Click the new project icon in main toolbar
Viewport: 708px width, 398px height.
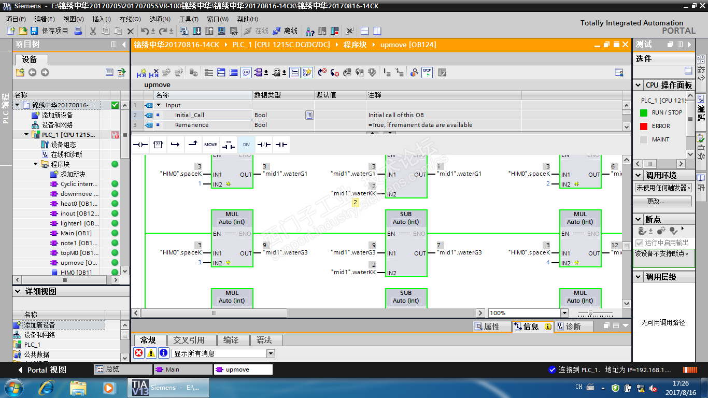tap(11, 31)
